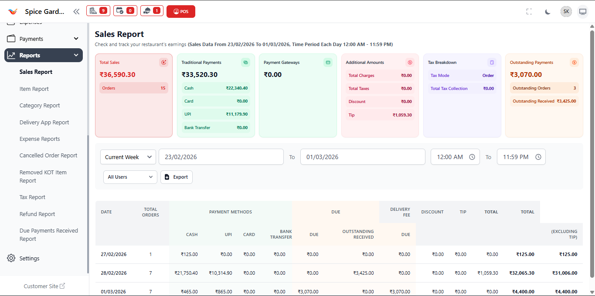Open the Customer Site link
This screenshot has height=296, width=595.
click(x=44, y=286)
